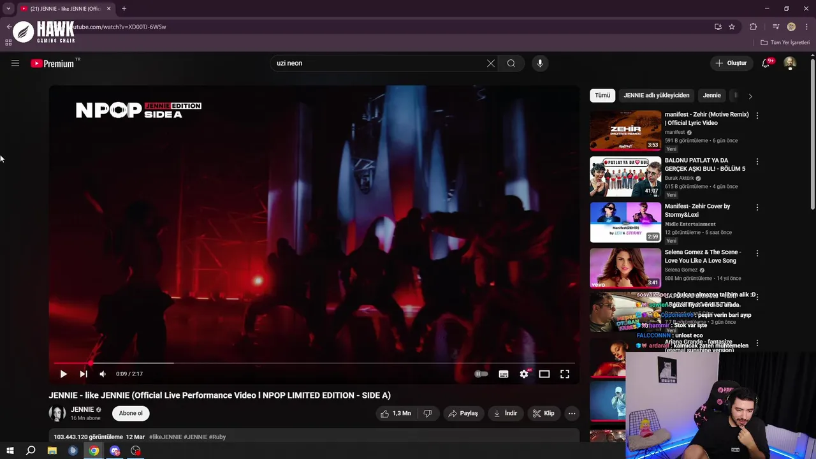
Task: Open options for Balonu Patlat video
Action: (757, 162)
